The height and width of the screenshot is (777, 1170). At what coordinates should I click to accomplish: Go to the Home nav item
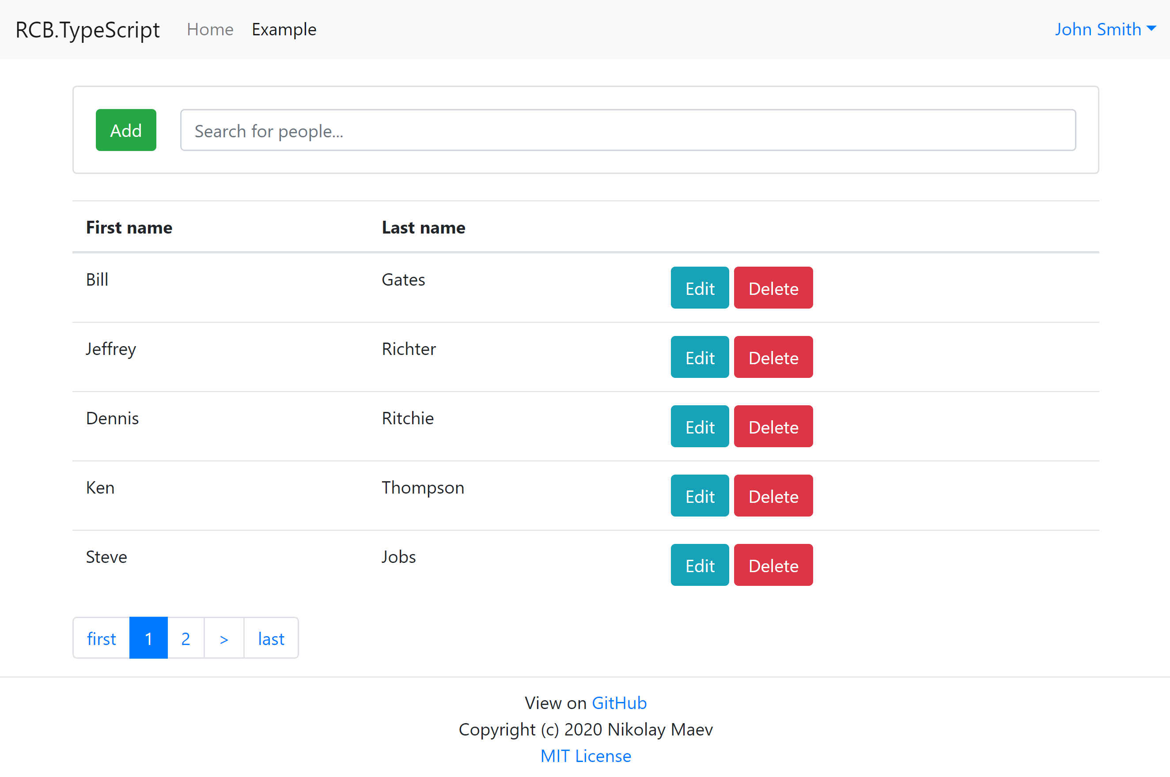pos(210,30)
